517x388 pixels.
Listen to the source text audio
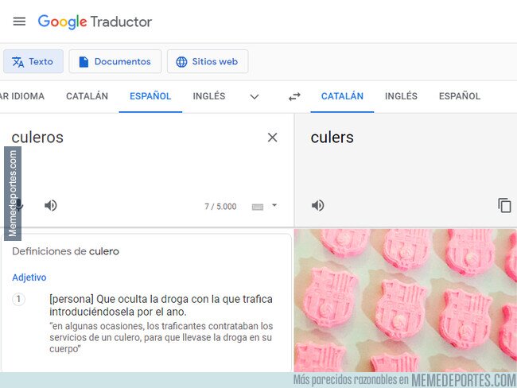coord(51,205)
